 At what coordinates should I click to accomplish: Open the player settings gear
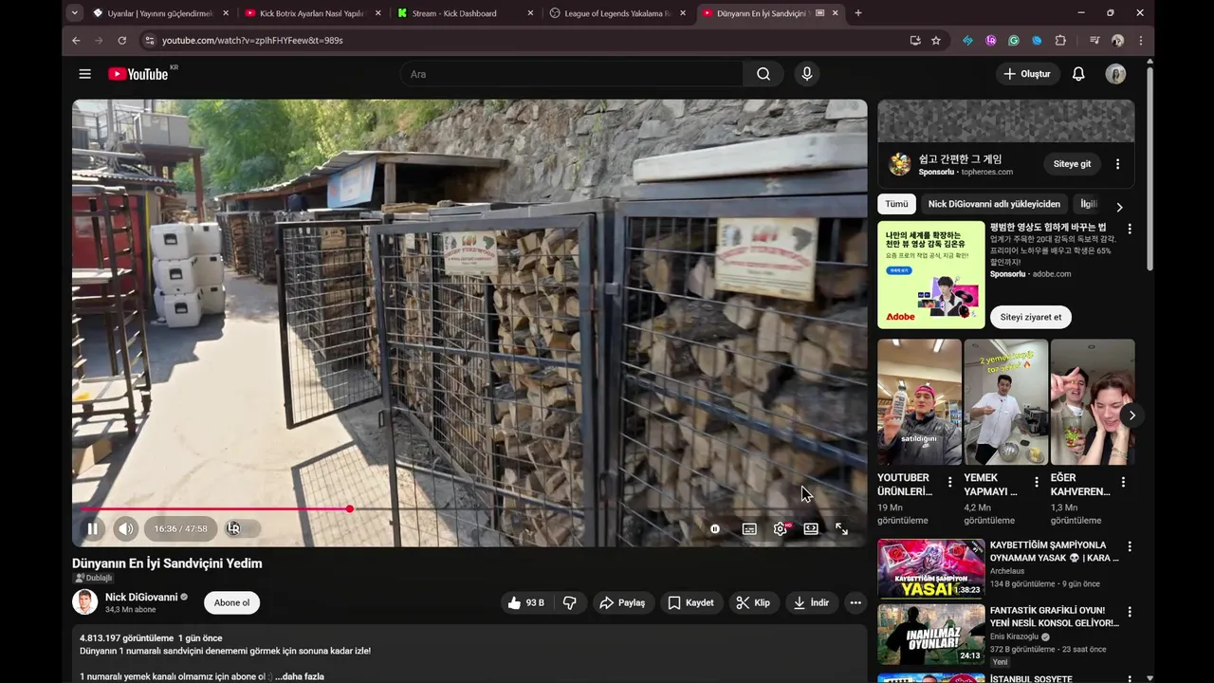[781, 528]
